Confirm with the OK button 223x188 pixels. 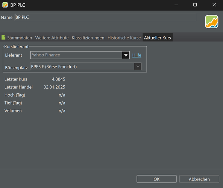tap(156, 179)
